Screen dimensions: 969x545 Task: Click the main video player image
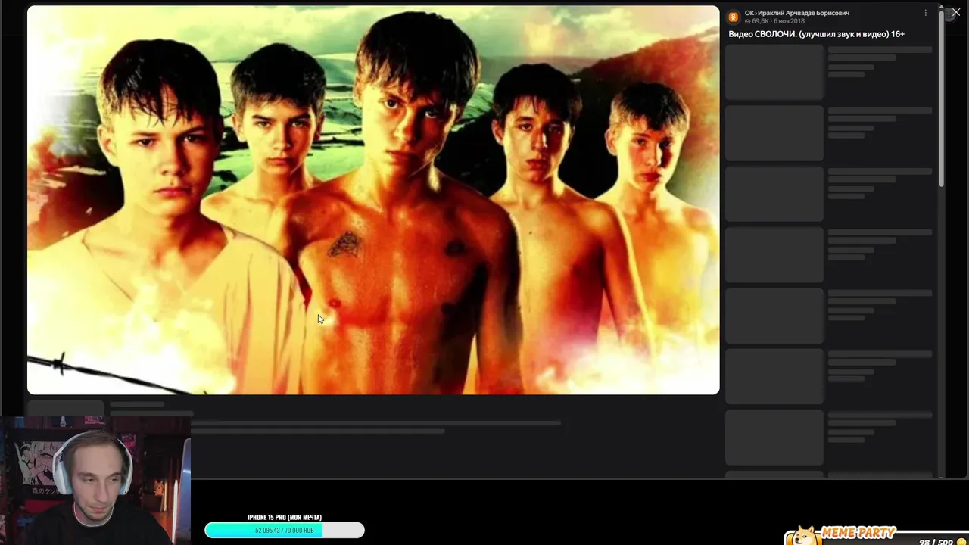(373, 200)
